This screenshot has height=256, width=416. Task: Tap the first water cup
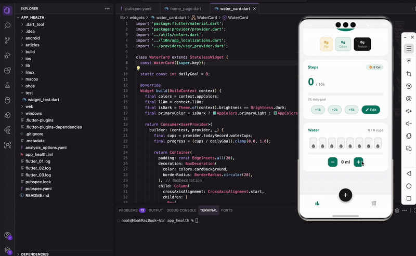(314, 144)
